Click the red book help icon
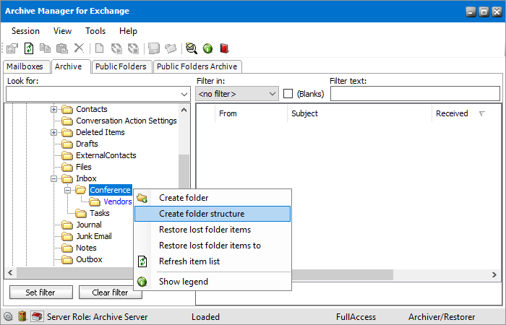This screenshot has width=506, height=325. click(x=224, y=48)
